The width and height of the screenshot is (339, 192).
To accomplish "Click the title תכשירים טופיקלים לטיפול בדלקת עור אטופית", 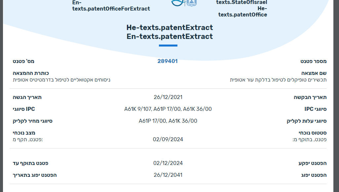I will point(278,80).
